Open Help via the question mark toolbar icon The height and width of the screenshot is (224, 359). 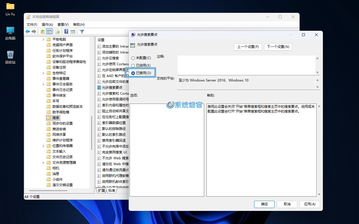(66, 31)
